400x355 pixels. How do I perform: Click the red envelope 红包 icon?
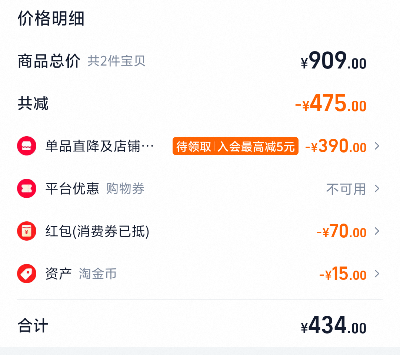point(27,231)
